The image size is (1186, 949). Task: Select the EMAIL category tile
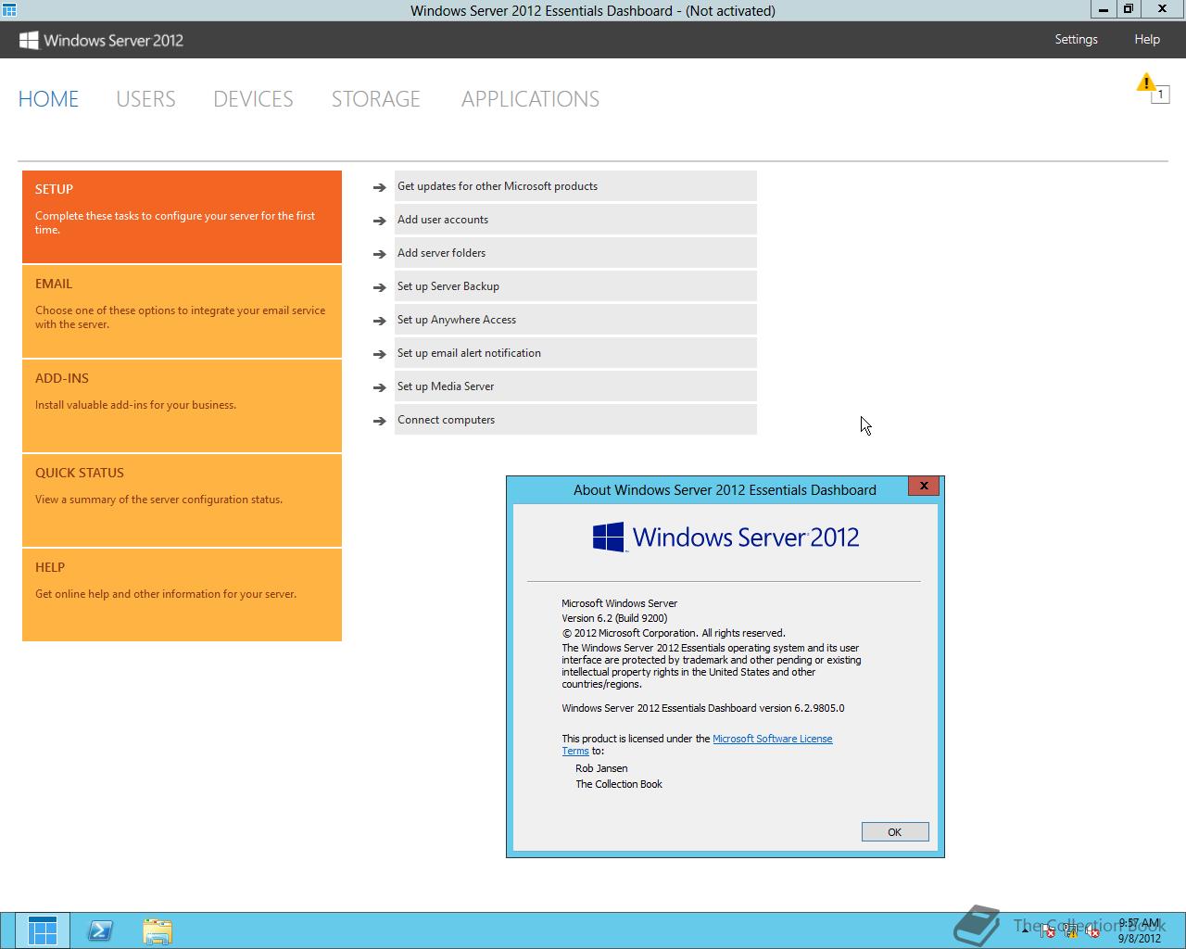[x=182, y=311]
